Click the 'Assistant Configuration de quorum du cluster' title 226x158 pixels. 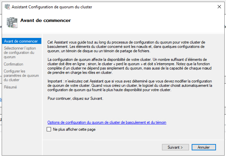tap(52, 7)
